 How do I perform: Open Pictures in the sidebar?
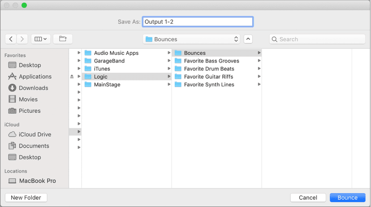(x=25, y=111)
